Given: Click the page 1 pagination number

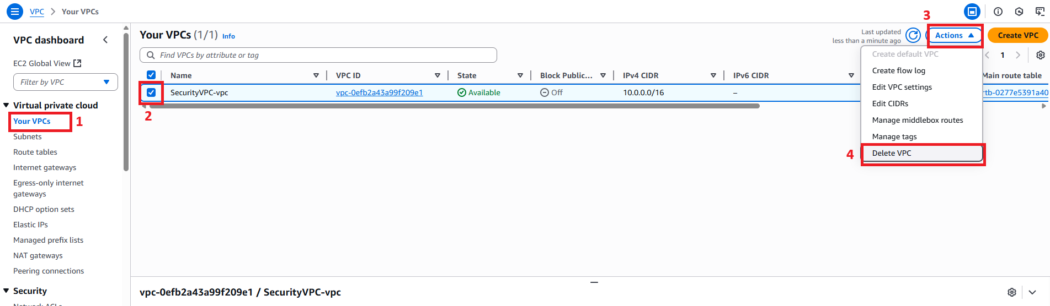Looking at the screenshot, I should 1003,55.
